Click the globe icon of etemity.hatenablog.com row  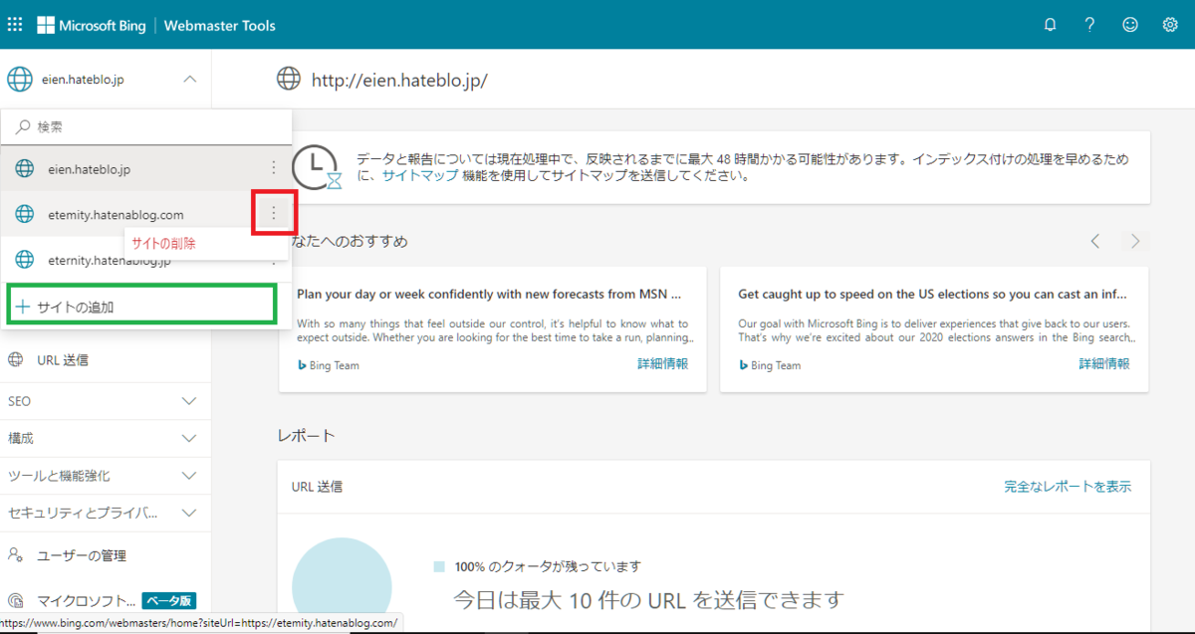point(25,214)
